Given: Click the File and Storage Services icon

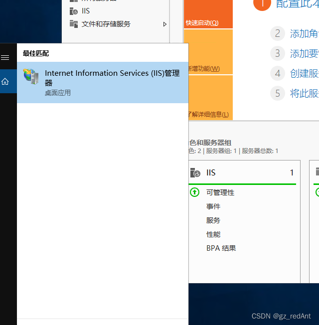Looking at the screenshot, I should click(x=74, y=24).
